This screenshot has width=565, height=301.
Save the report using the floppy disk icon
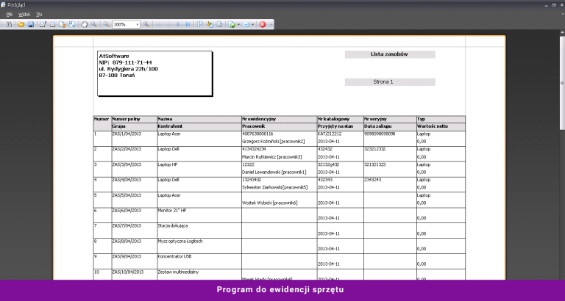pyautogui.click(x=31, y=24)
